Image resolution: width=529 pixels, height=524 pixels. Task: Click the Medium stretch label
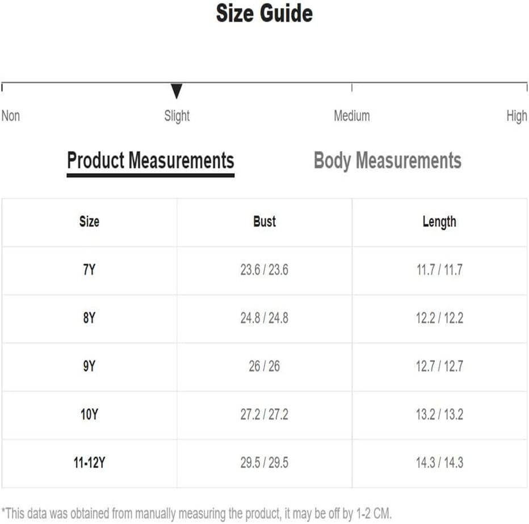point(352,116)
